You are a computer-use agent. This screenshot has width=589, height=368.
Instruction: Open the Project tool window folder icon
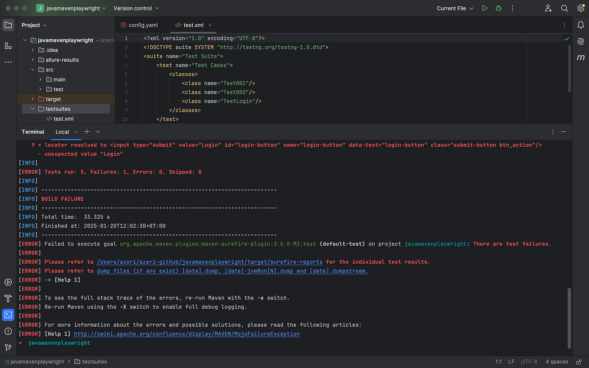coord(8,25)
